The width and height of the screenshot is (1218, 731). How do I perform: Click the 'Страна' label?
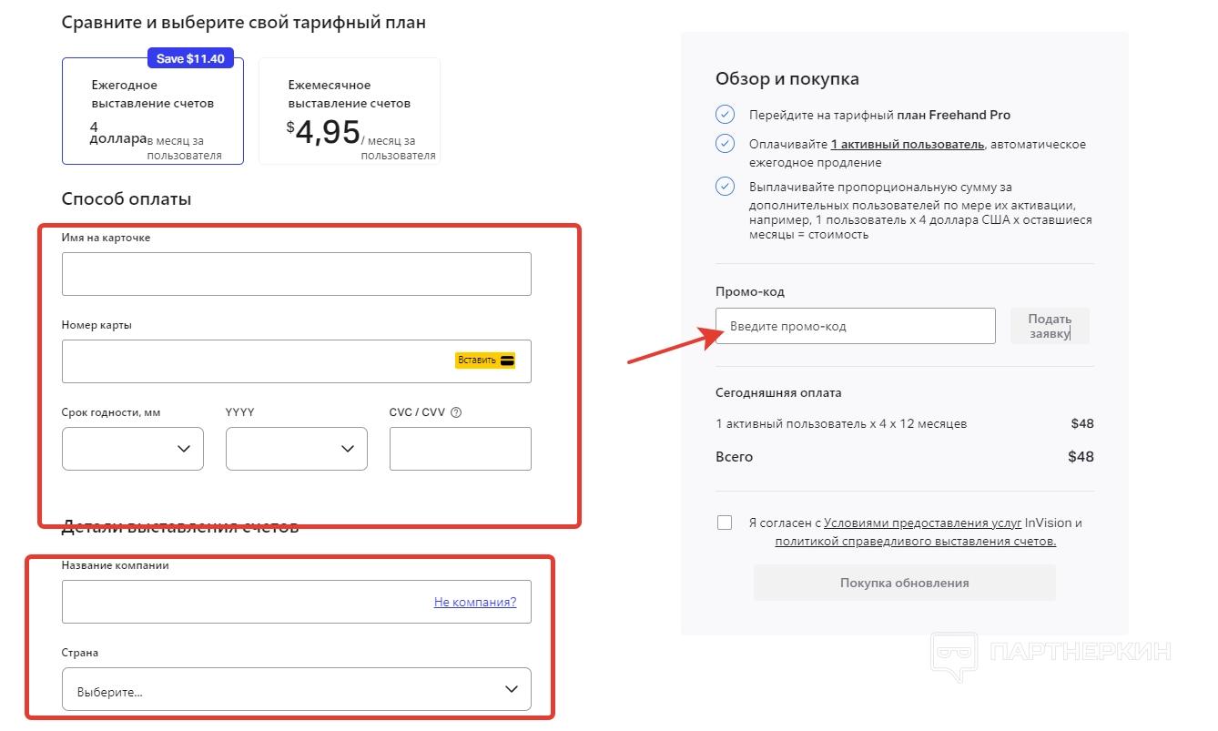coord(80,653)
